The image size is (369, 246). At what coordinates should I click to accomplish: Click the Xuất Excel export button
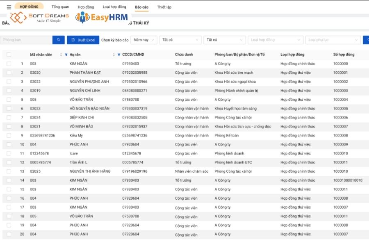(x=83, y=40)
